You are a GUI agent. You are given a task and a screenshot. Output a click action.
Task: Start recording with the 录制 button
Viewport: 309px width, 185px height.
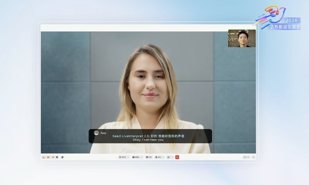click(158, 157)
